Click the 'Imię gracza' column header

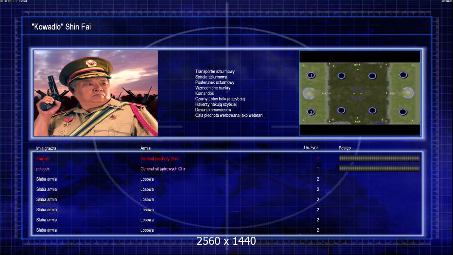point(46,148)
